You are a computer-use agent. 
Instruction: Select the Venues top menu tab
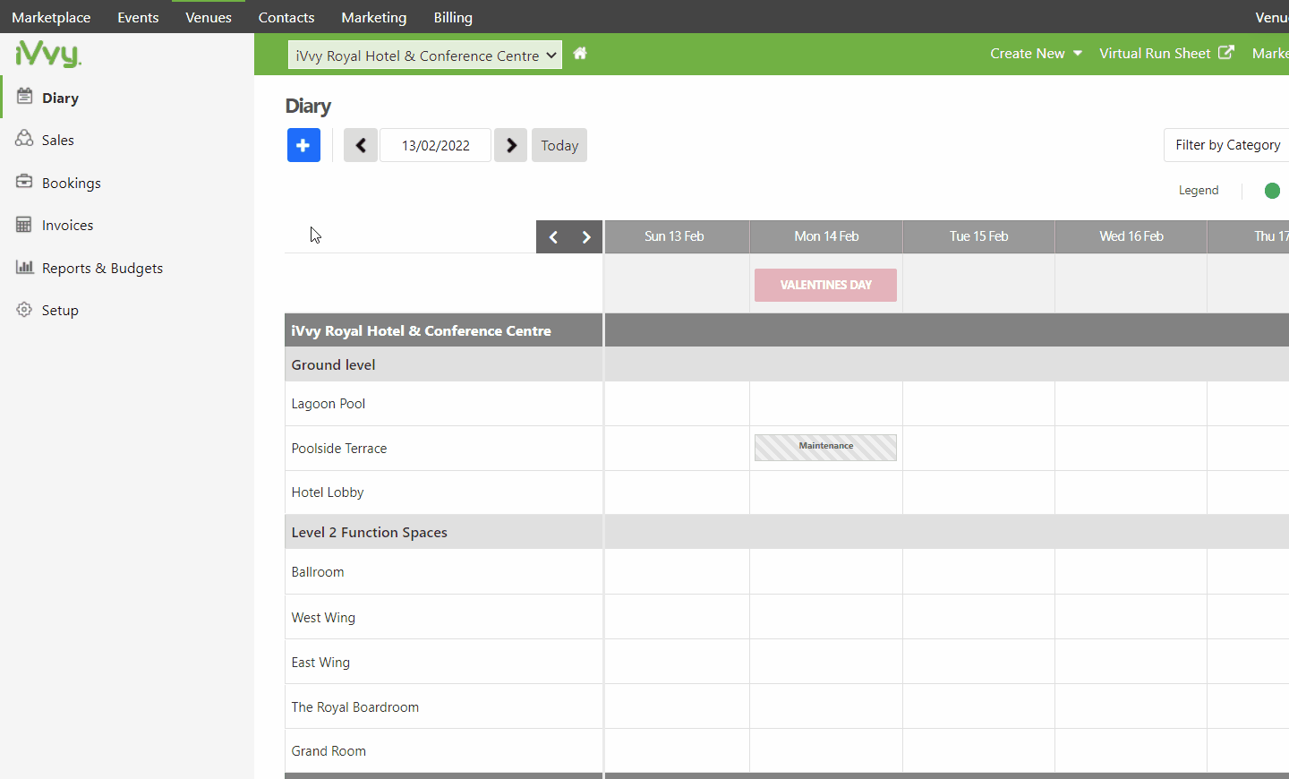[x=209, y=17]
